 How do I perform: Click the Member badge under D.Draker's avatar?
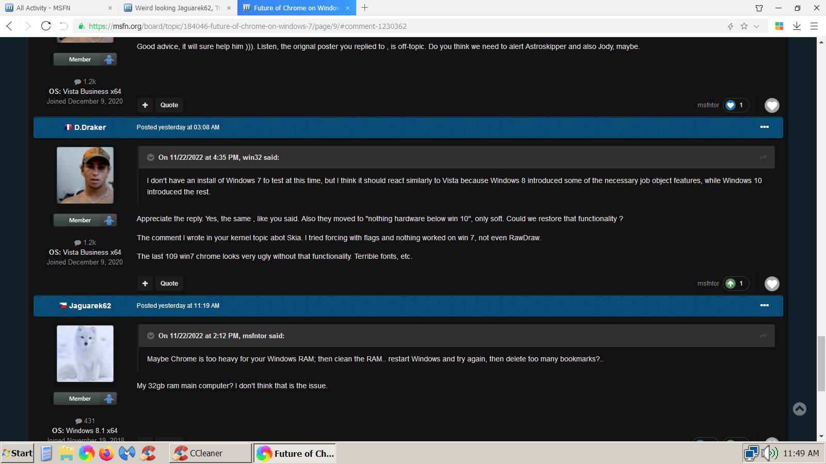pyautogui.click(x=85, y=220)
